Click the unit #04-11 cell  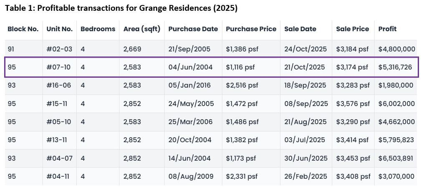tap(58, 177)
